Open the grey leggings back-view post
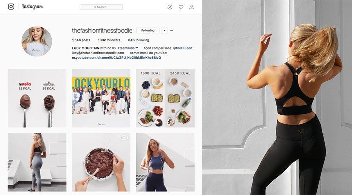This screenshot has width=352, height=195. tap(37, 162)
